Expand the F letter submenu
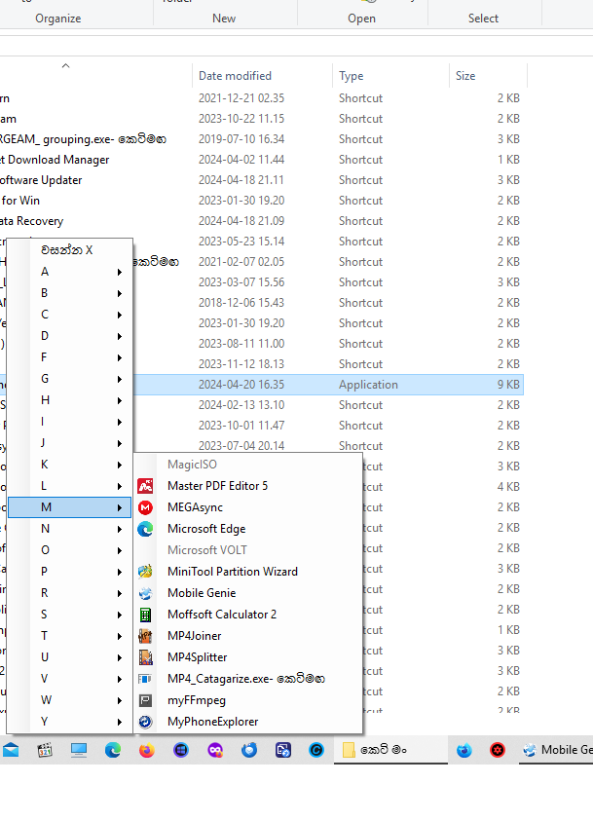Viewport: 593px width, 821px height. point(69,357)
